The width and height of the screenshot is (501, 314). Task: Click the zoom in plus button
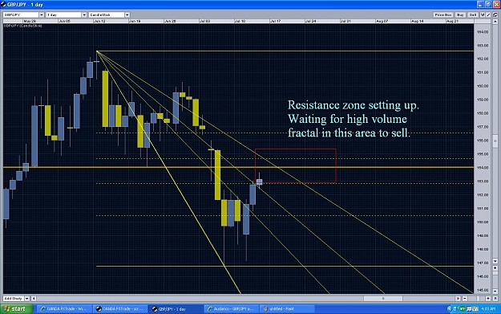pyautogui.click(x=488, y=298)
